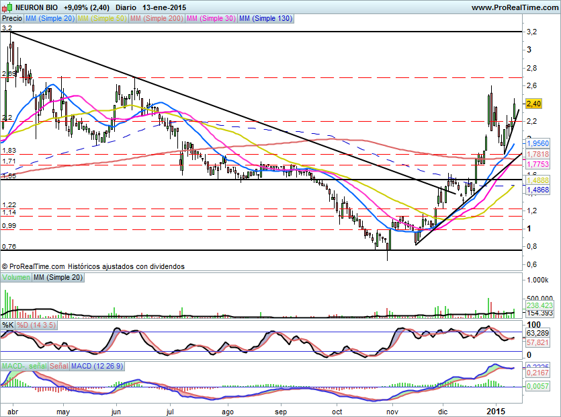Image resolution: width=561 pixels, height=417 pixels.
Task: Toggle the MM (Simple 200) moving average
Action: (157, 19)
